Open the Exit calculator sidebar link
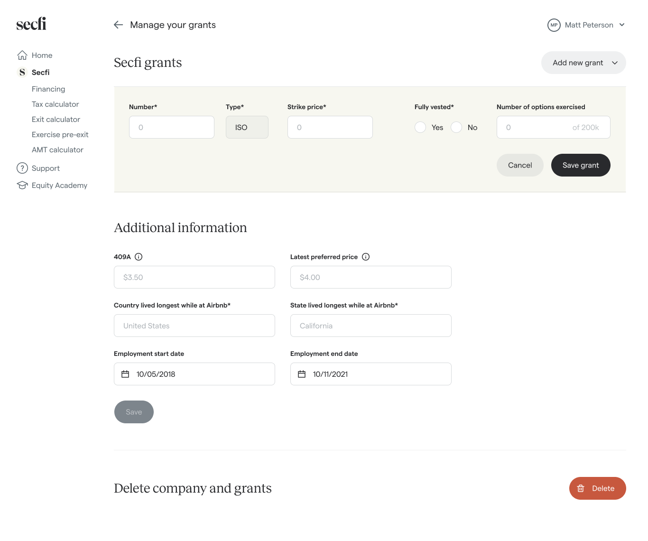This screenshot has height=541, width=648. [56, 120]
